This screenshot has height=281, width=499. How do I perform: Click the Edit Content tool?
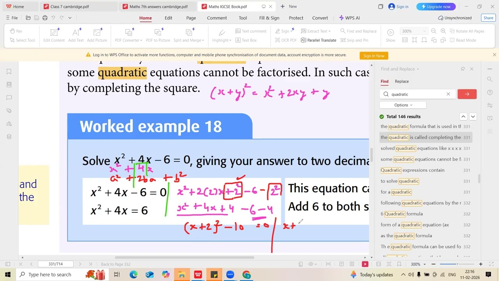(x=54, y=35)
